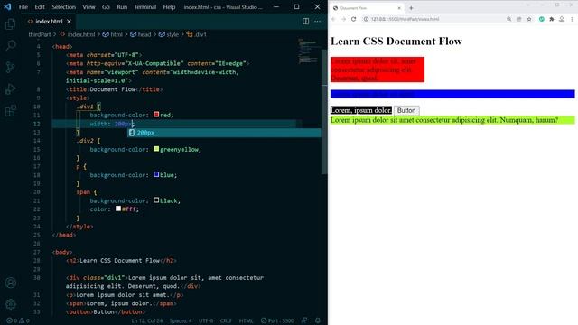
Task: Click HTML language mode in status bar
Action: click(x=246, y=320)
